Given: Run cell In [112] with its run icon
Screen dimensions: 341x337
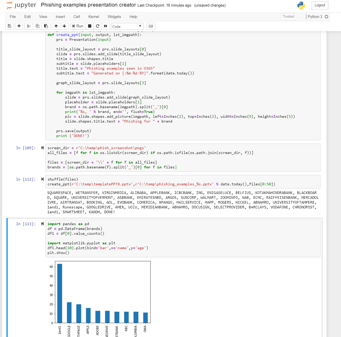Looking at the screenshot, I should pyautogui.click(x=42, y=179).
